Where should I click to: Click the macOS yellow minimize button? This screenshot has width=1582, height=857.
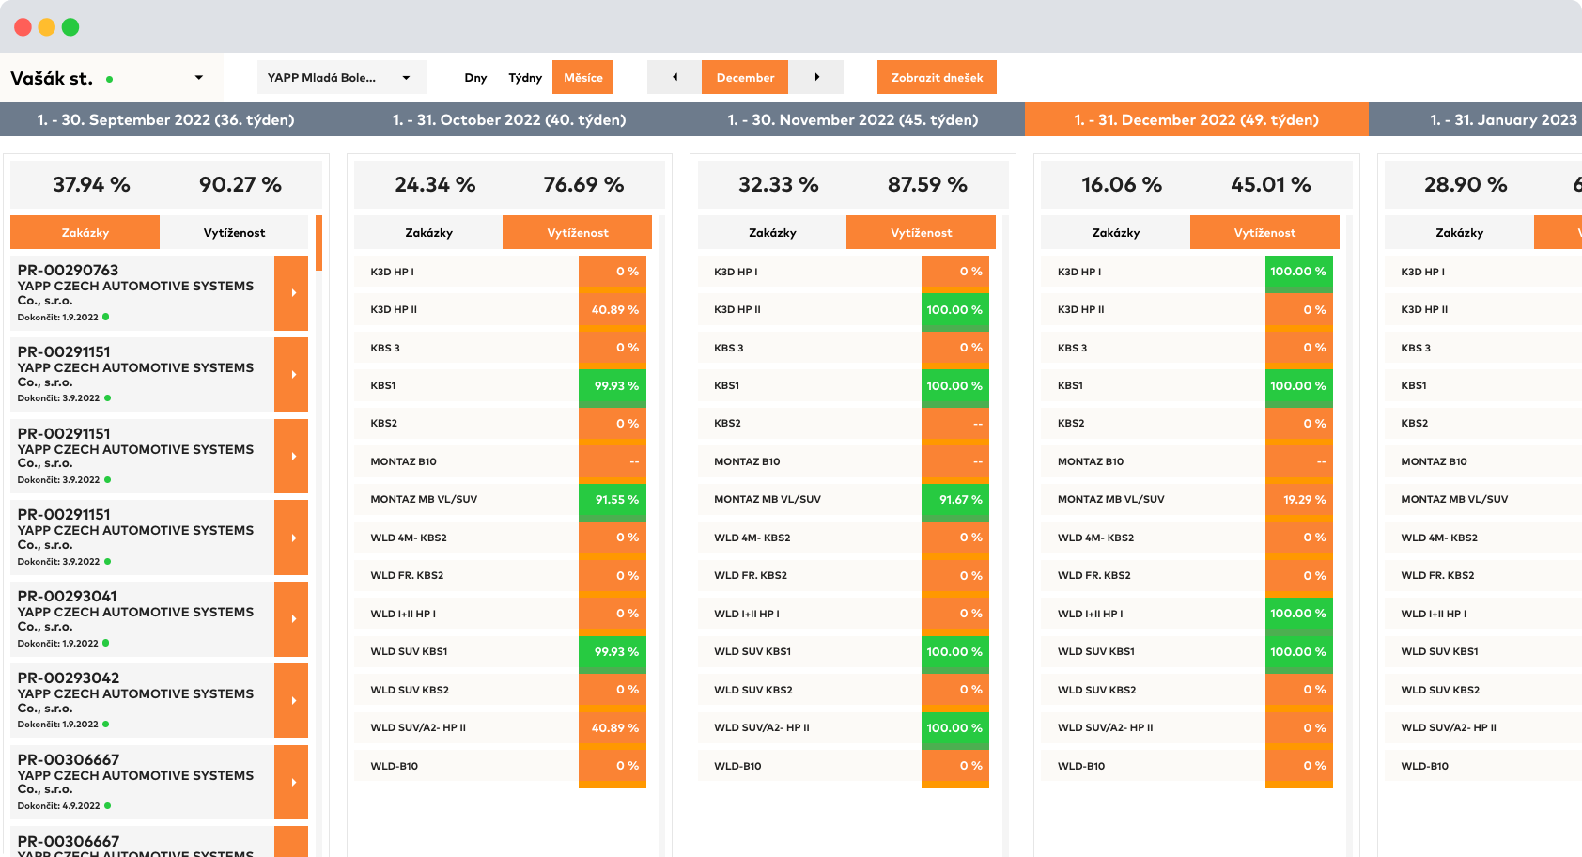(47, 27)
